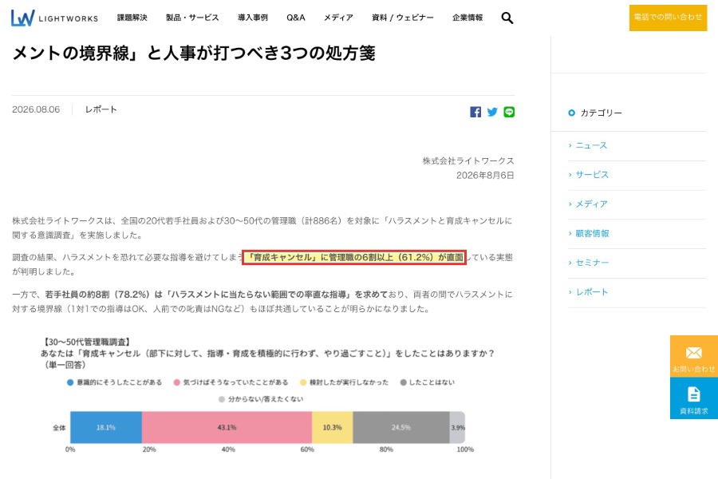Open the 製品・サービス menu
The height and width of the screenshot is (479, 718).
192,18
